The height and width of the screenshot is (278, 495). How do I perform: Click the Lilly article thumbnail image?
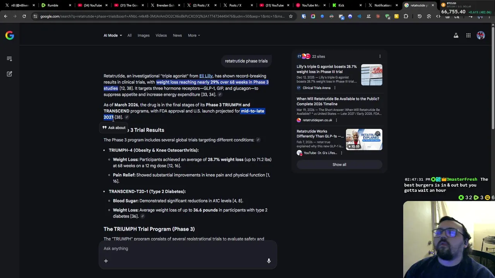[x=372, y=75]
